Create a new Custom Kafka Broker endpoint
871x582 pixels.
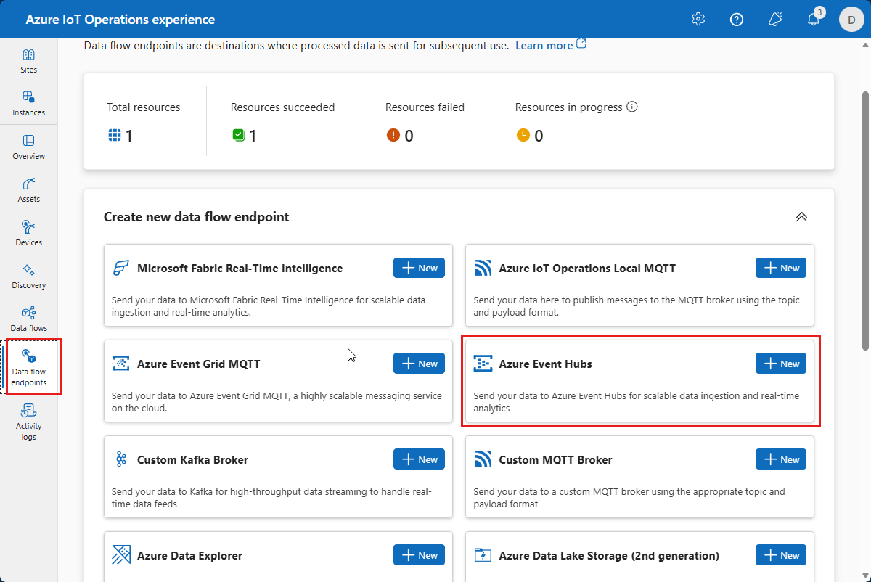coord(419,459)
